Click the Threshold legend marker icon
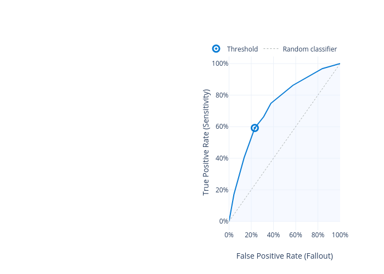 click(216, 49)
